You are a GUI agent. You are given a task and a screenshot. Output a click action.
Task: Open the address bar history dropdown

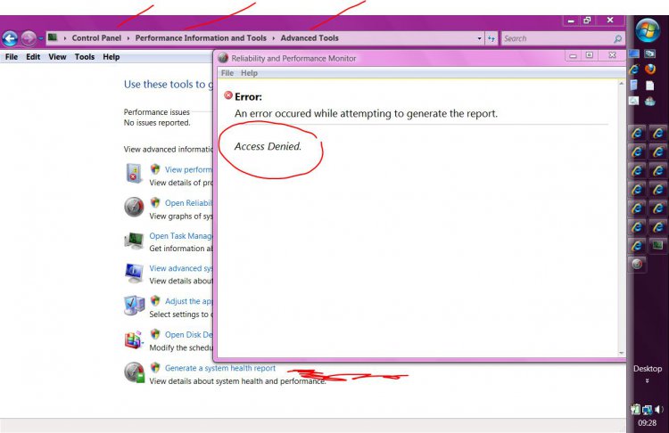[479, 38]
